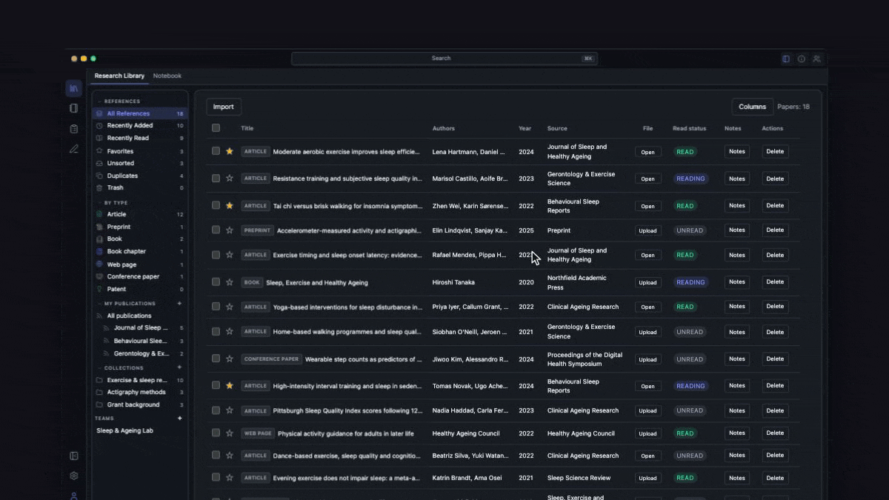Toggle the sidebar collapse icon at bottom left
This screenshot has height=500, width=889.
(x=73, y=456)
